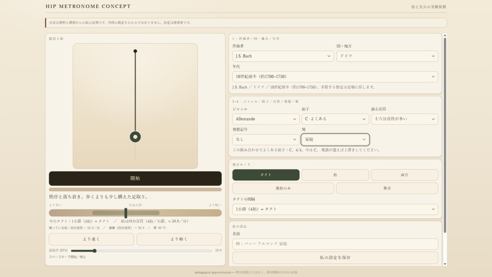Select the 拍 sound mode
Viewport: 492px width, 277px height.
click(335, 175)
